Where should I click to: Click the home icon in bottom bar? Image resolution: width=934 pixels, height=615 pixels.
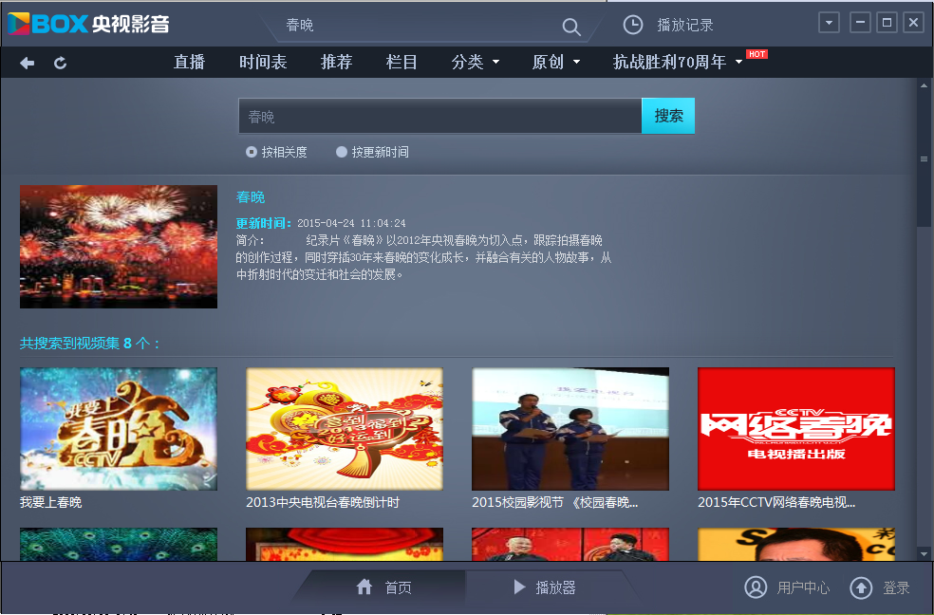tap(364, 587)
